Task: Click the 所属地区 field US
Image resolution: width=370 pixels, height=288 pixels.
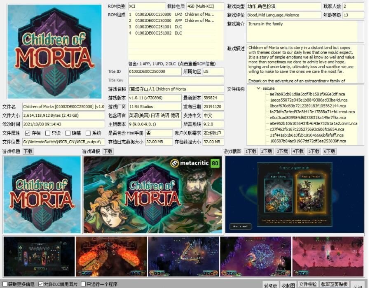Action: [x=213, y=72]
